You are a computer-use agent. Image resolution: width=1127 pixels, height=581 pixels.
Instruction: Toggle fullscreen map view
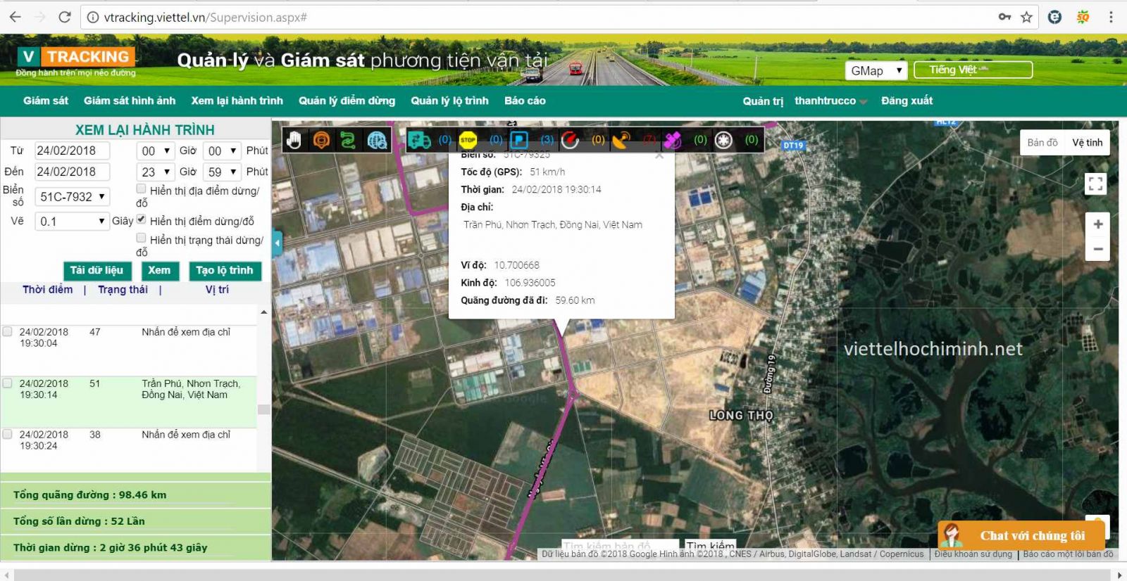(x=1095, y=184)
